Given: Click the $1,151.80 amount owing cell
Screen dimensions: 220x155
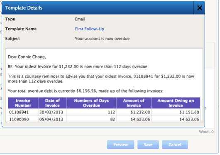Looking at the screenshot, I should pyautogui.click(x=176, y=112).
